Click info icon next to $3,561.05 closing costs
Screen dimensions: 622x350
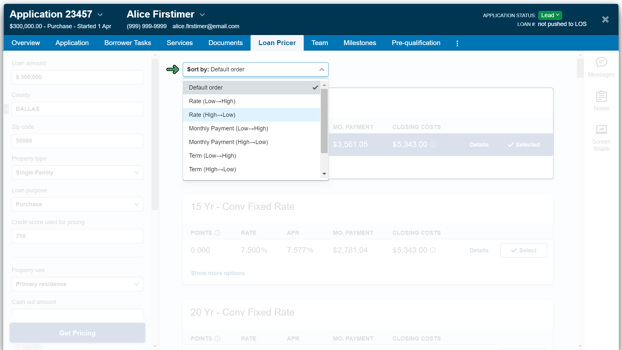433,145
